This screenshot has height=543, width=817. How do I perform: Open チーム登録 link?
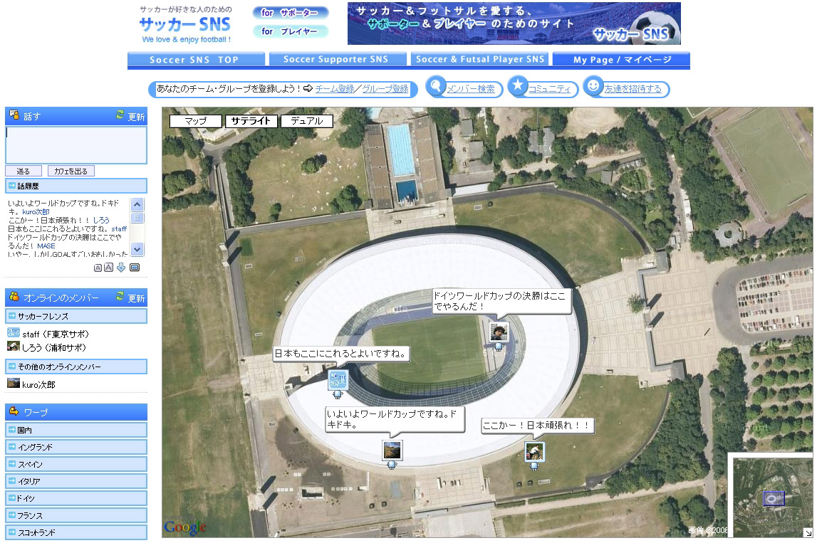tap(335, 89)
